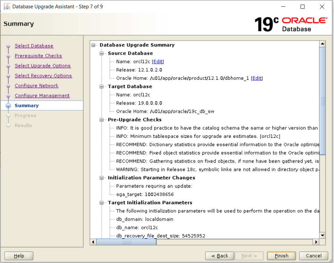Open Select Recovery Options step
The height and width of the screenshot is (263, 334).
43,76
